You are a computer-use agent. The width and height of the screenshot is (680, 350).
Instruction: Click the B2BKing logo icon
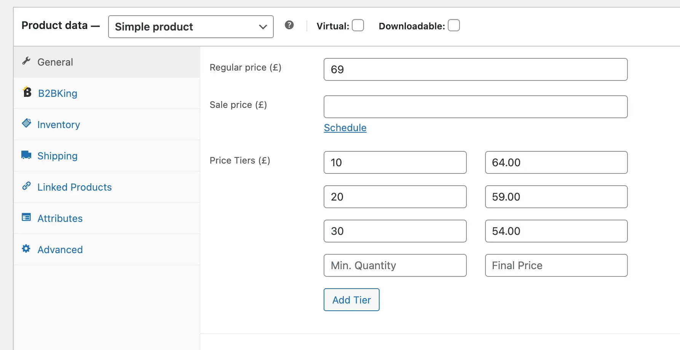pyautogui.click(x=27, y=92)
